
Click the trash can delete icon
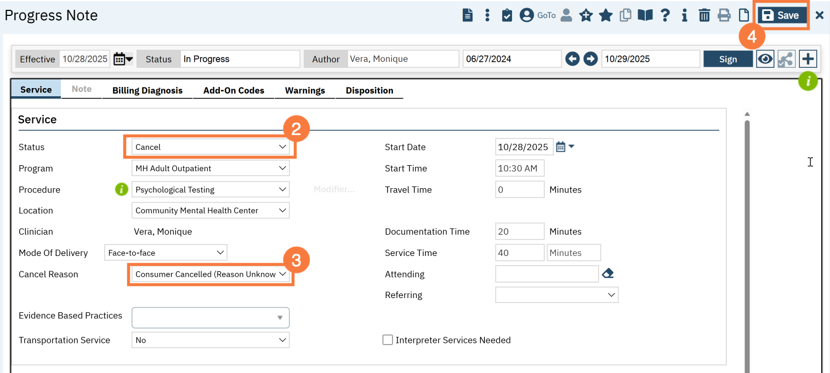tap(704, 15)
